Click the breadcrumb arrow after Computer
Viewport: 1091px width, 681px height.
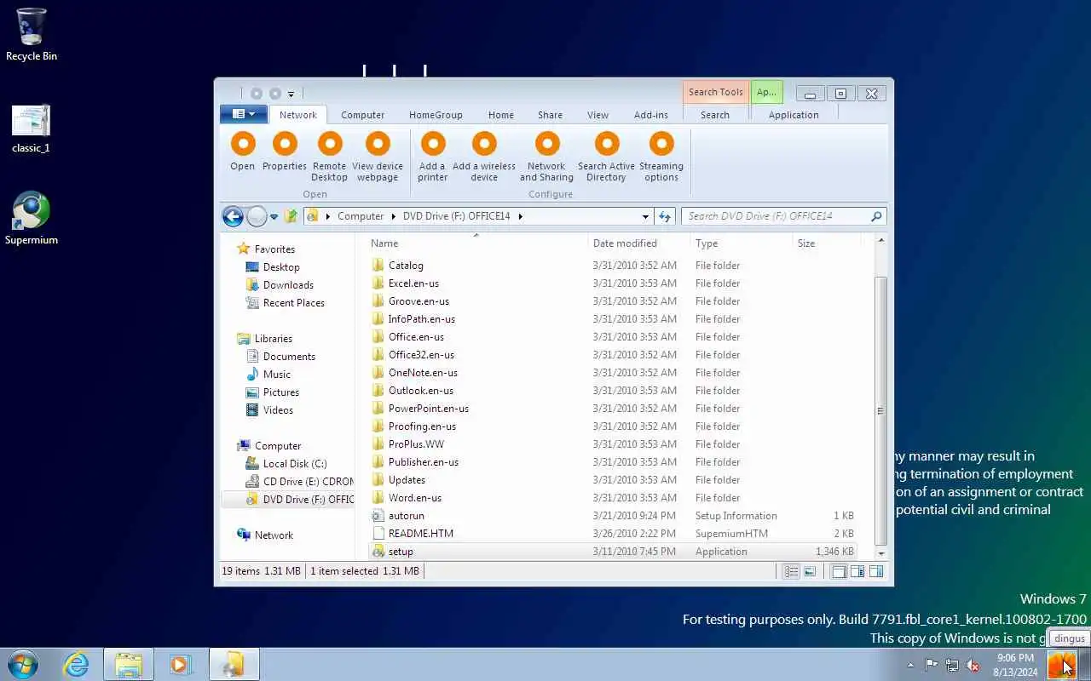tap(392, 216)
